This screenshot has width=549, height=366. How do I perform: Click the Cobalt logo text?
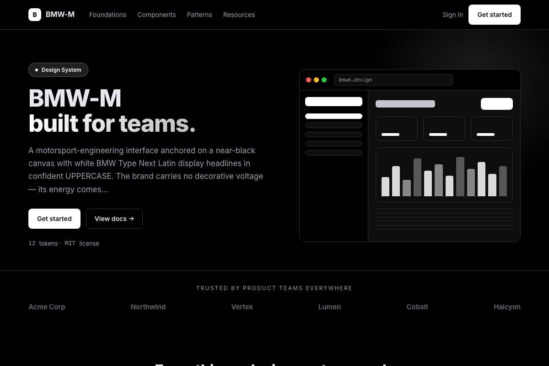(417, 307)
